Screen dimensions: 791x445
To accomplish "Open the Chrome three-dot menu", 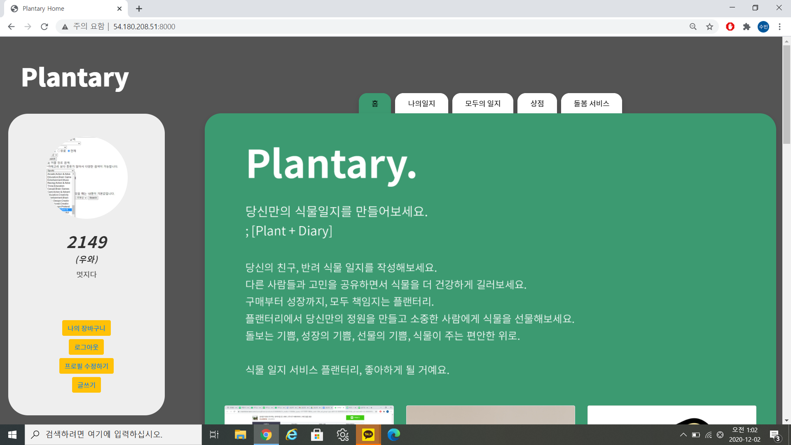I will click(x=779, y=27).
